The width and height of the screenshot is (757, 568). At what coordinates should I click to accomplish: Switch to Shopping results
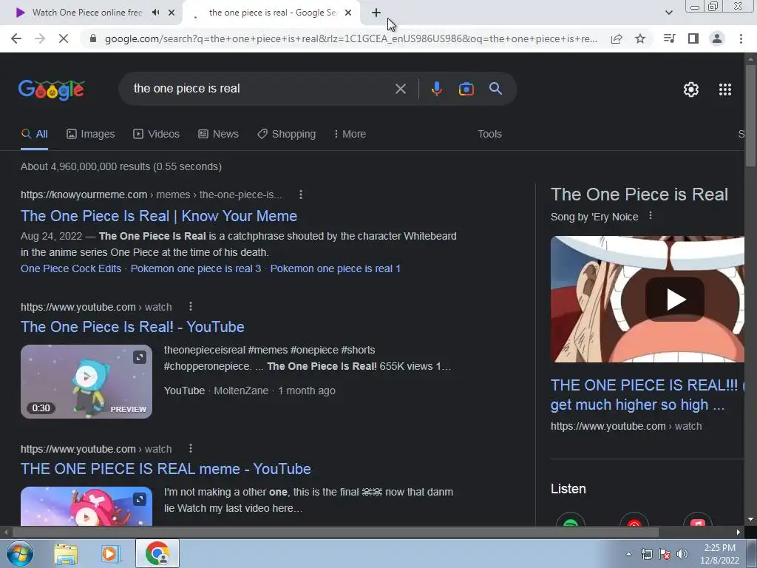click(x=286, y=134)
